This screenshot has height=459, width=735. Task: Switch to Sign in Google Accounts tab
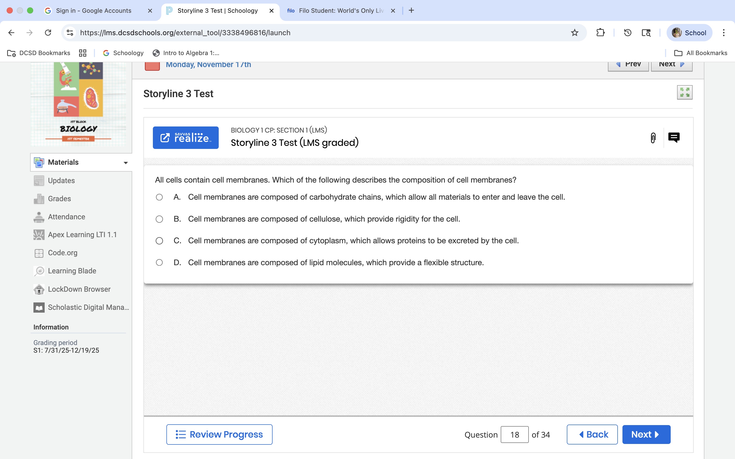[x=94, y=11]
